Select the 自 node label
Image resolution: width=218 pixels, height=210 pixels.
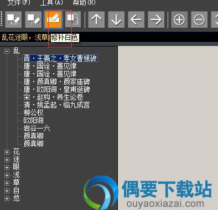coord(16,191)
